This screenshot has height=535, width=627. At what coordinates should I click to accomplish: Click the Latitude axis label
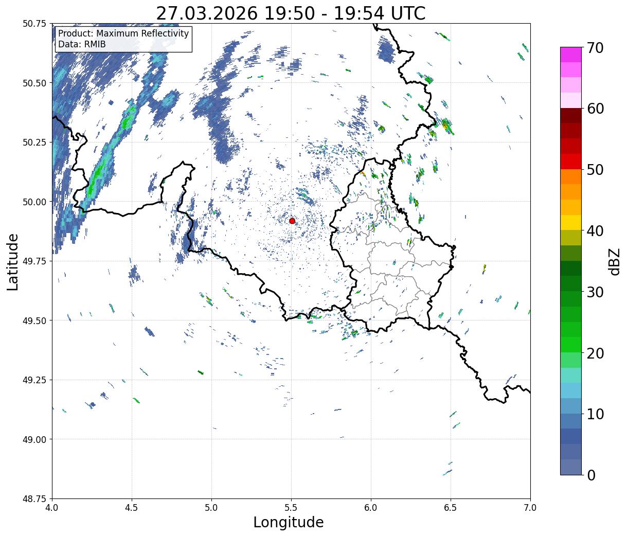[x=13, y=262]
